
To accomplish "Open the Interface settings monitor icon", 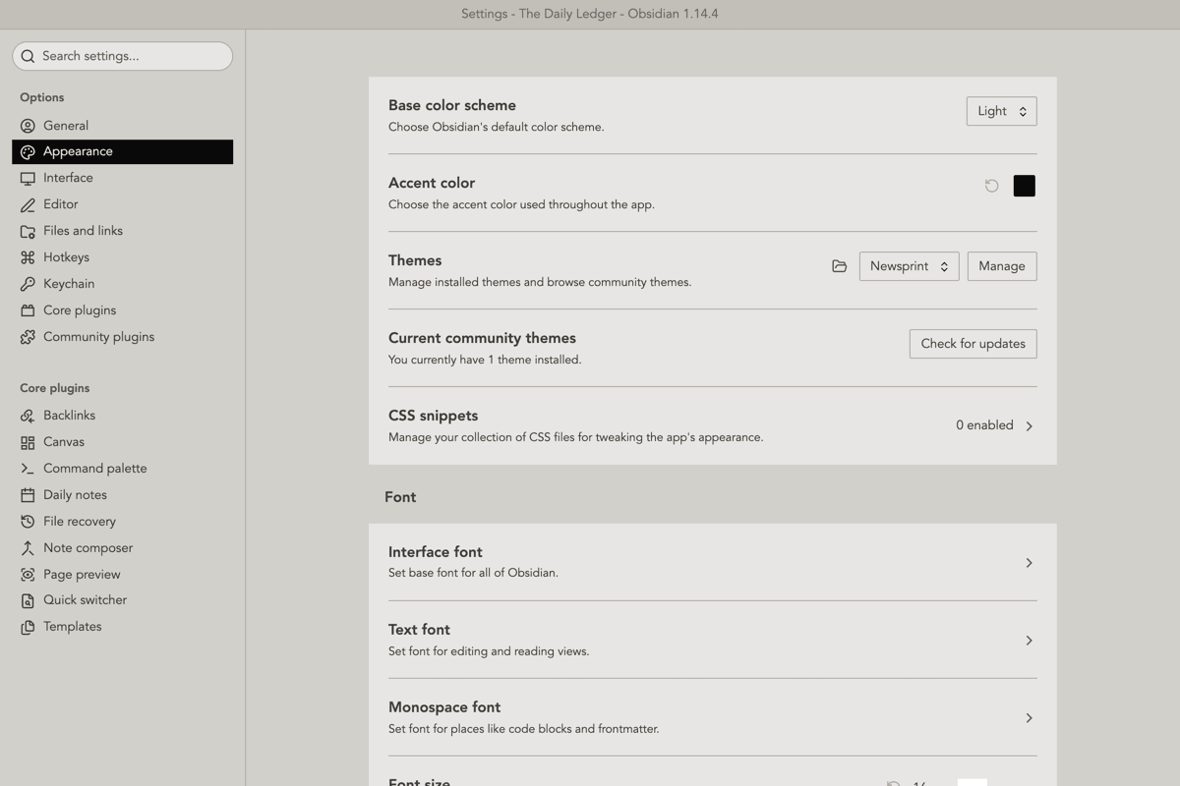I will click(x=28, y=179).
